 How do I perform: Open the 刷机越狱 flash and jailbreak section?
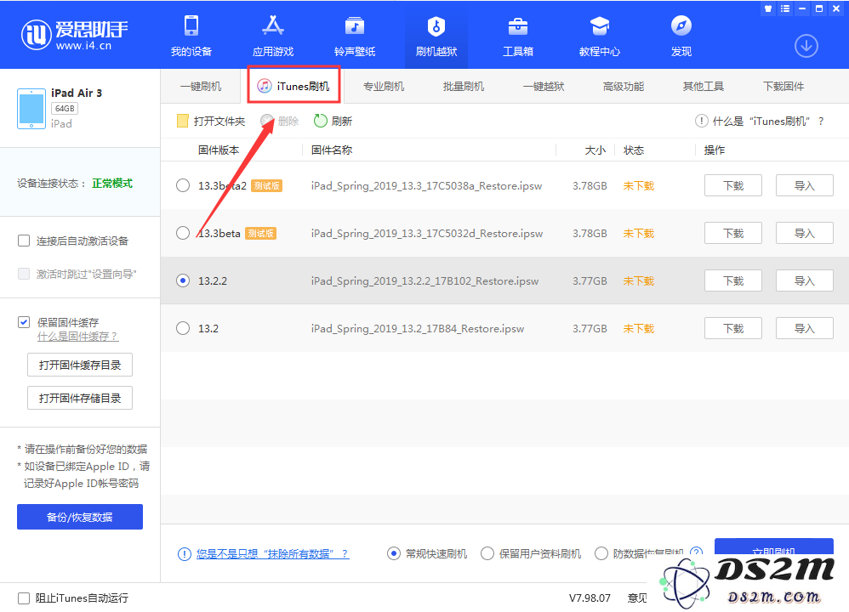[436, 36]
